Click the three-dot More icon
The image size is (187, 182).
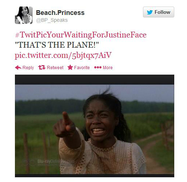click(x=98, y=67)
